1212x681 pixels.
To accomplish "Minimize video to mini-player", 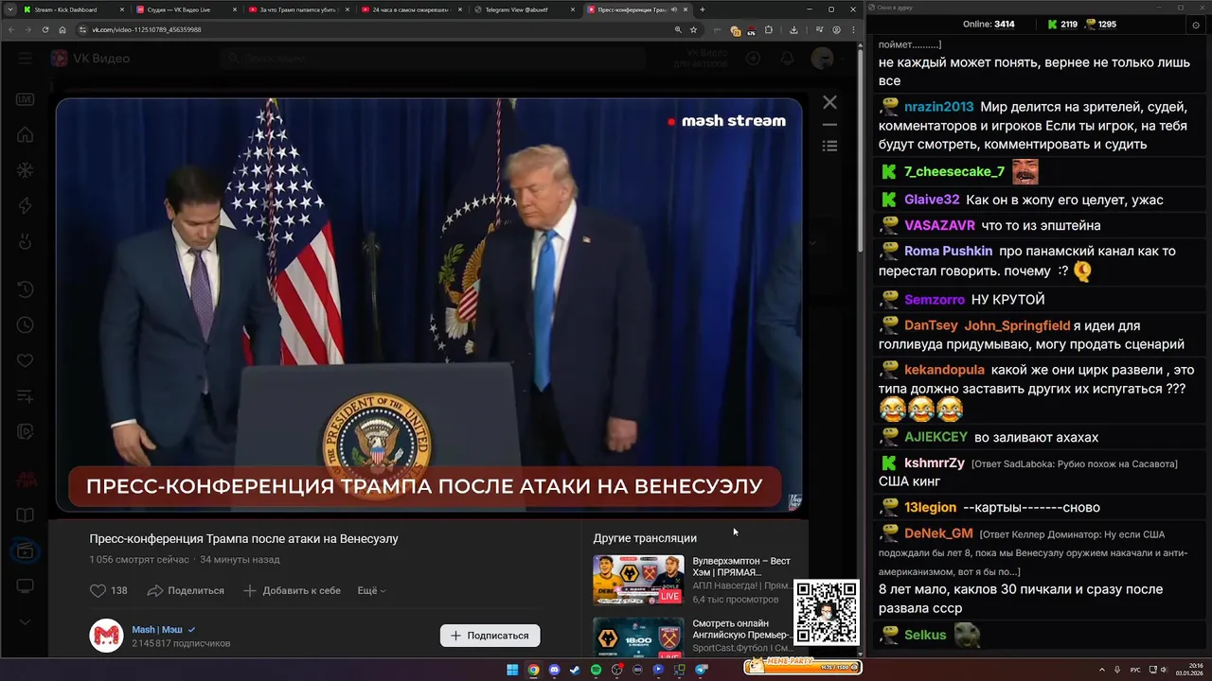I will pyautogui.click(x=829, y=124).
